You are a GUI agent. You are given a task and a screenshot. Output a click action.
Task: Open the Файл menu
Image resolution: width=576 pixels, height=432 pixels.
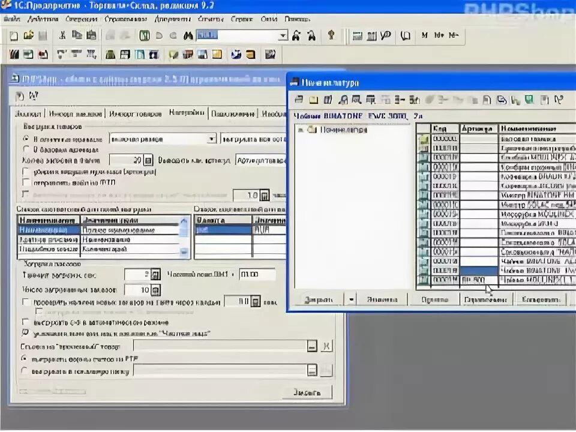12,19
